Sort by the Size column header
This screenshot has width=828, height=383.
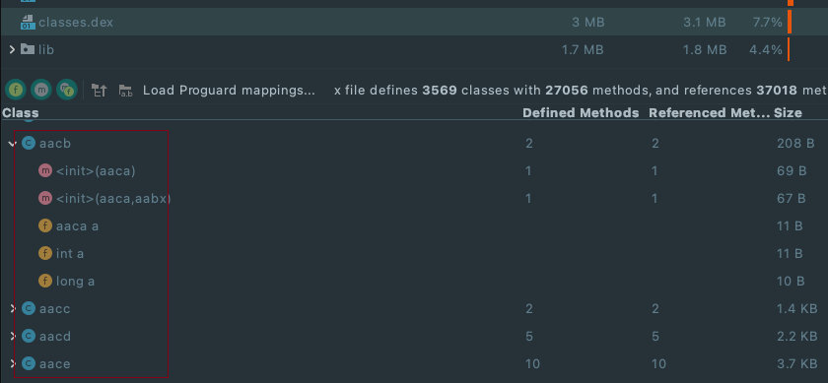(788, 113)
